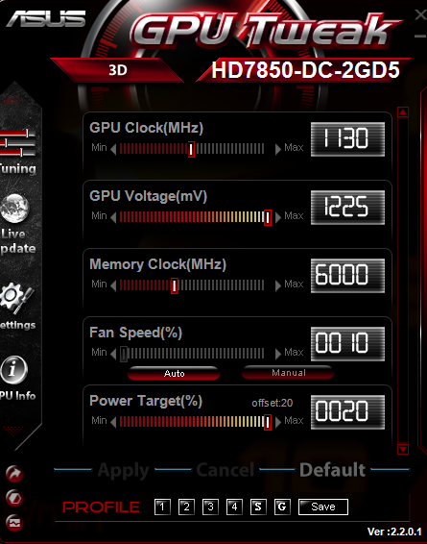Screen dimensions: 427x544
Task: Select profile slot 1
Action: coord(162,507)
